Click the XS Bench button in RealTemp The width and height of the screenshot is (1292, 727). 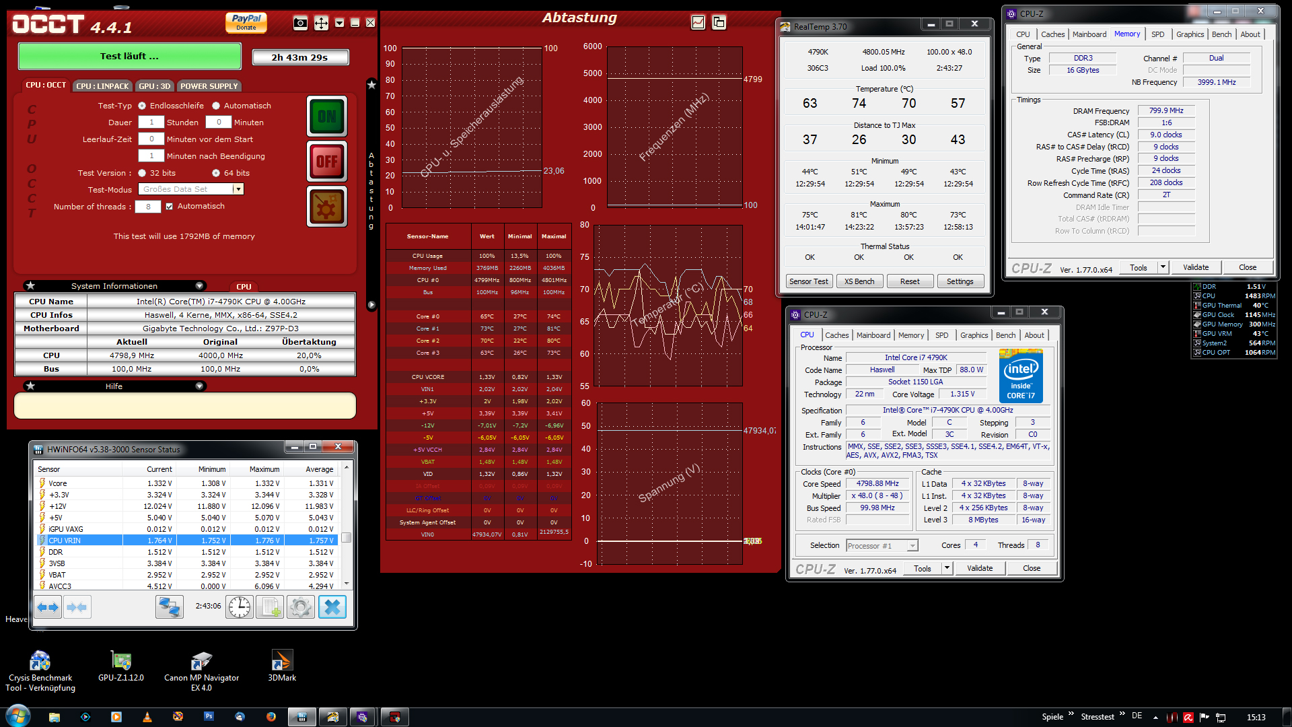coord(859,281)
